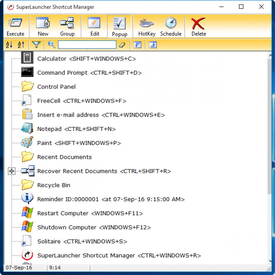The image size is (275, 275).
Task: Click the SuperLauncher title bar icon
Action: pos(10,7)
